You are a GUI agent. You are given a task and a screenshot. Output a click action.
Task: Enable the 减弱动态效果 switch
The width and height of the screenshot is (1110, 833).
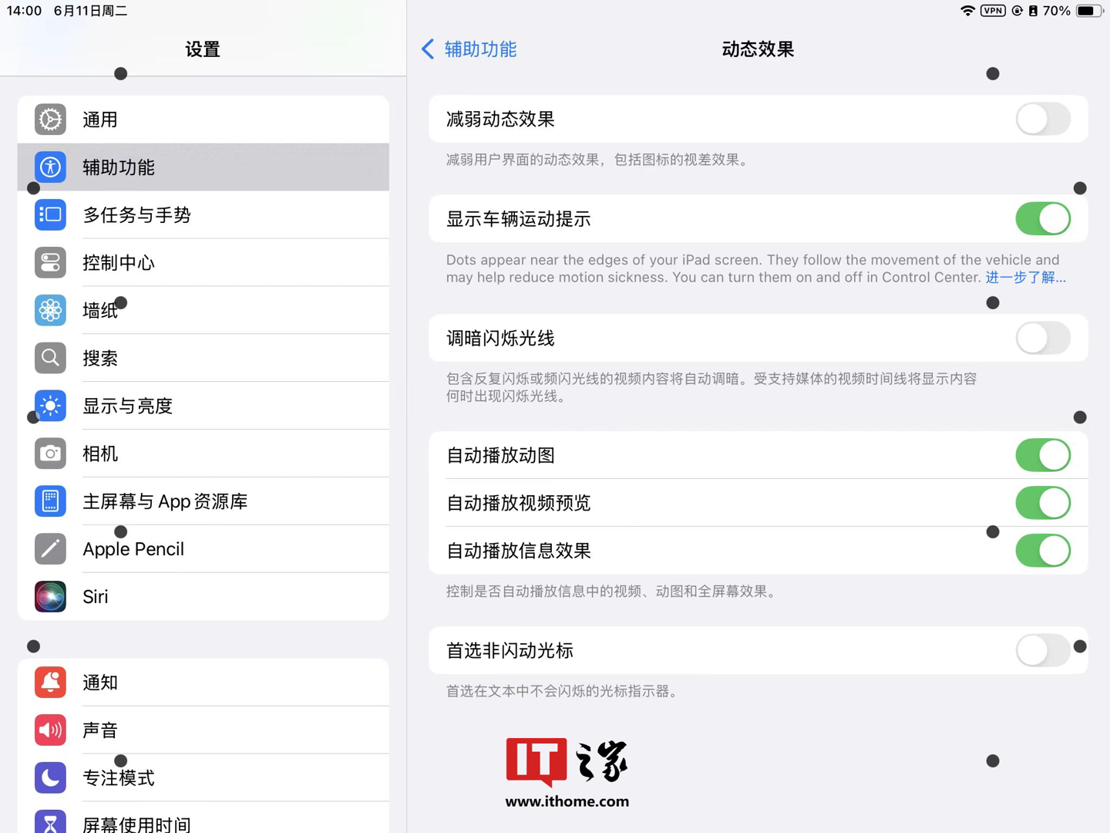pos(1042,120)
